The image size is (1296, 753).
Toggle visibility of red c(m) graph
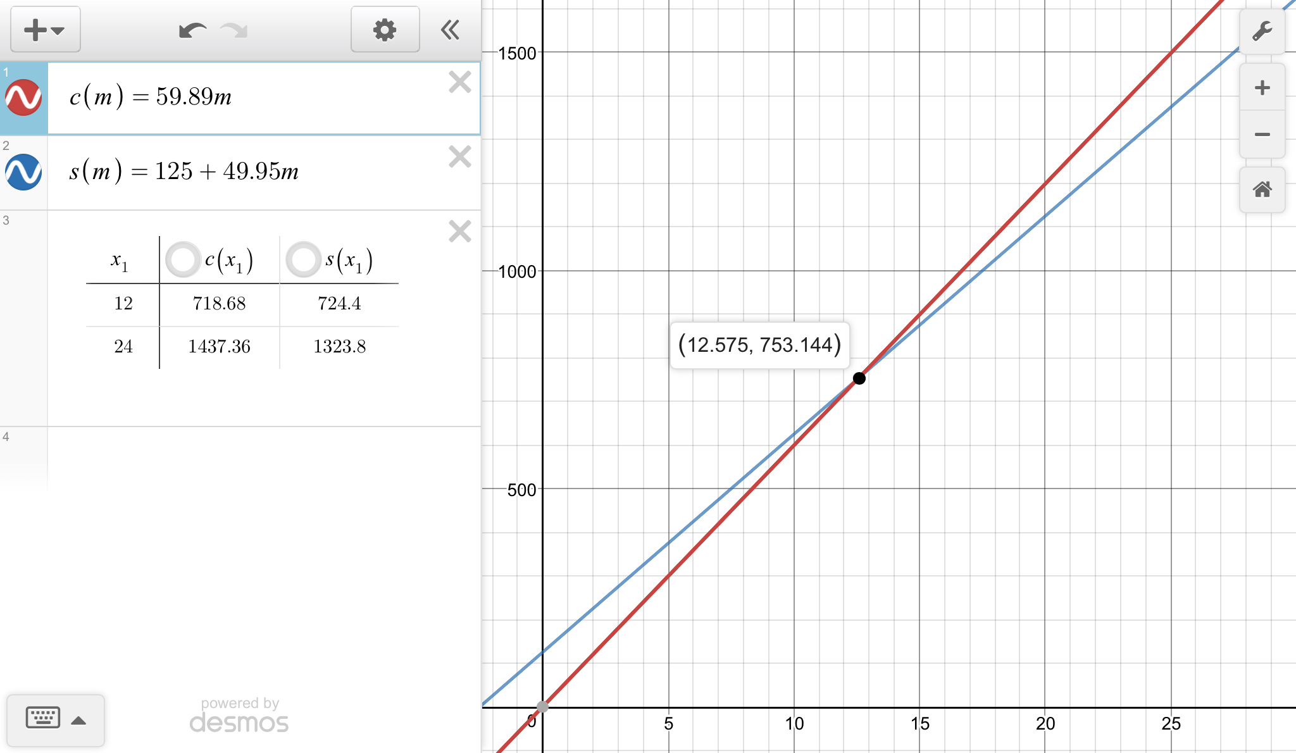pyautogui.click(x=23, y=97)
